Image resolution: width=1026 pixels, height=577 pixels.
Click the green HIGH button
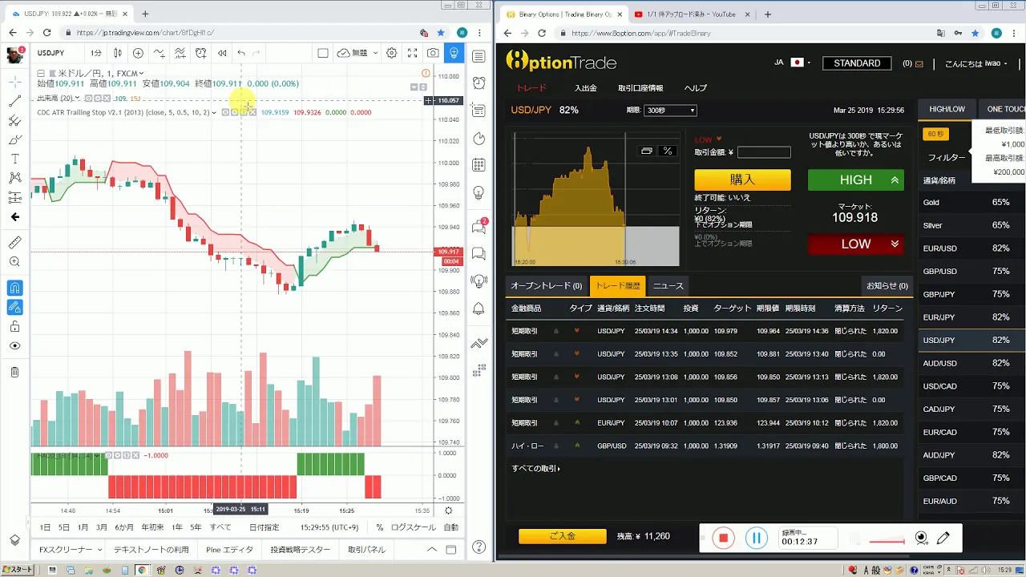[856, 180]
